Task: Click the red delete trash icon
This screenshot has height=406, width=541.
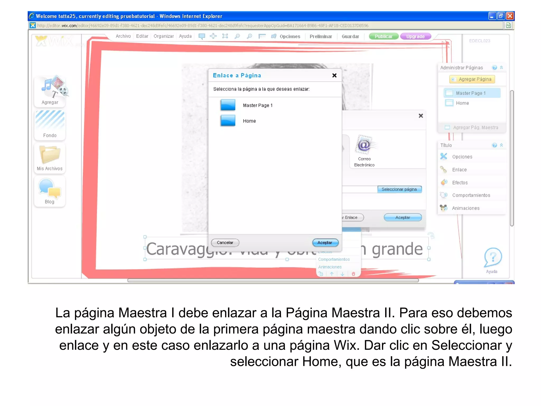Action: [353, 274]
